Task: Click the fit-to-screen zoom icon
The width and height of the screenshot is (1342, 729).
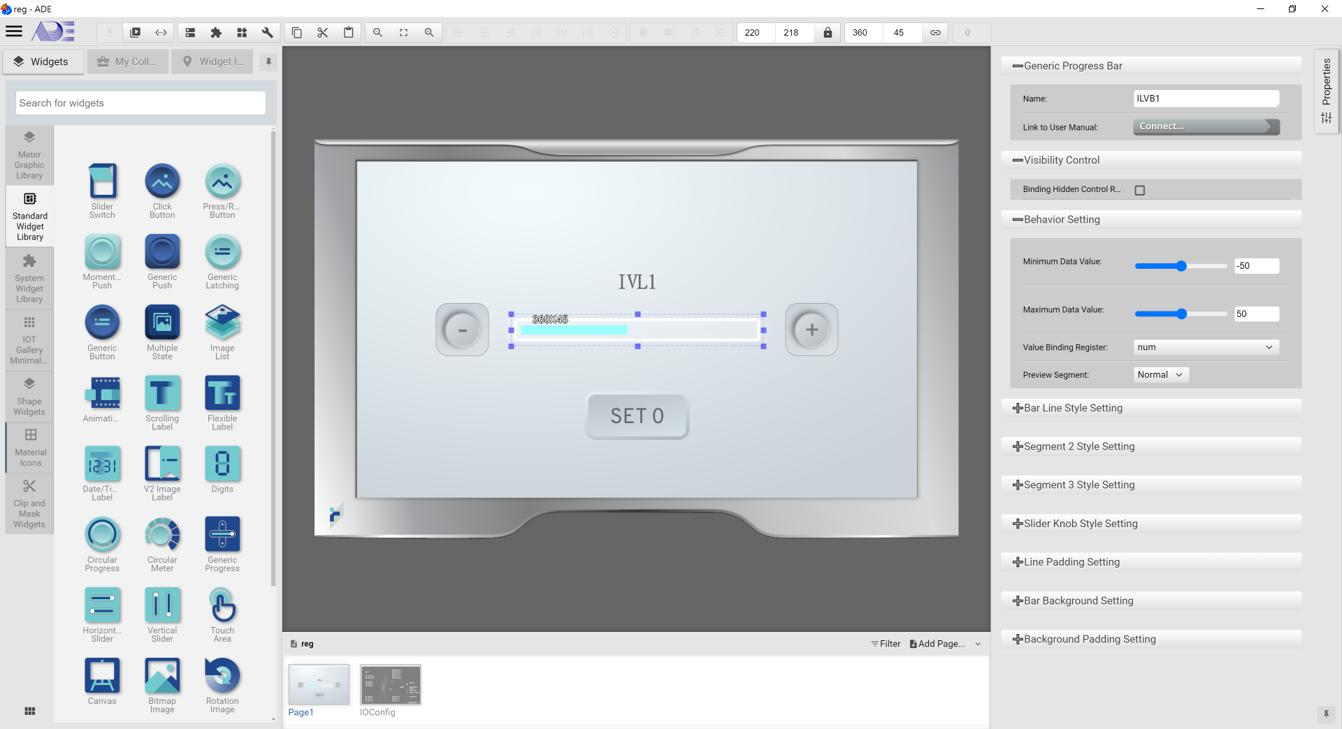Action: click(403, 33)
